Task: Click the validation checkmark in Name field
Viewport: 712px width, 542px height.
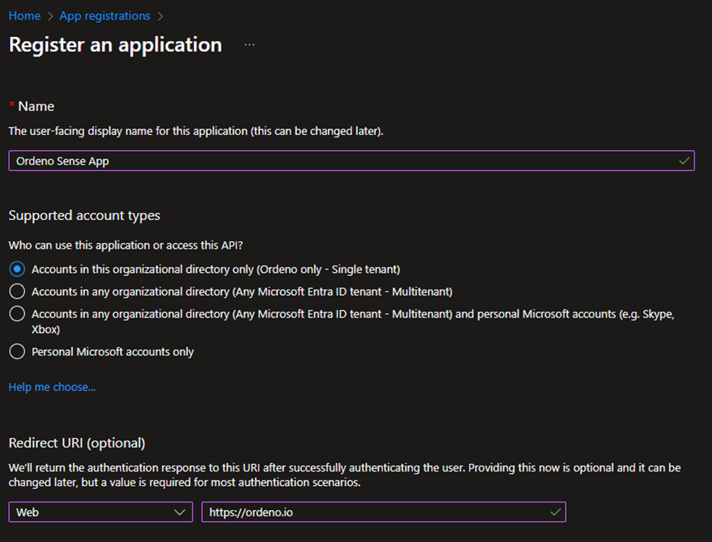Action: click(x=684, y=161)
